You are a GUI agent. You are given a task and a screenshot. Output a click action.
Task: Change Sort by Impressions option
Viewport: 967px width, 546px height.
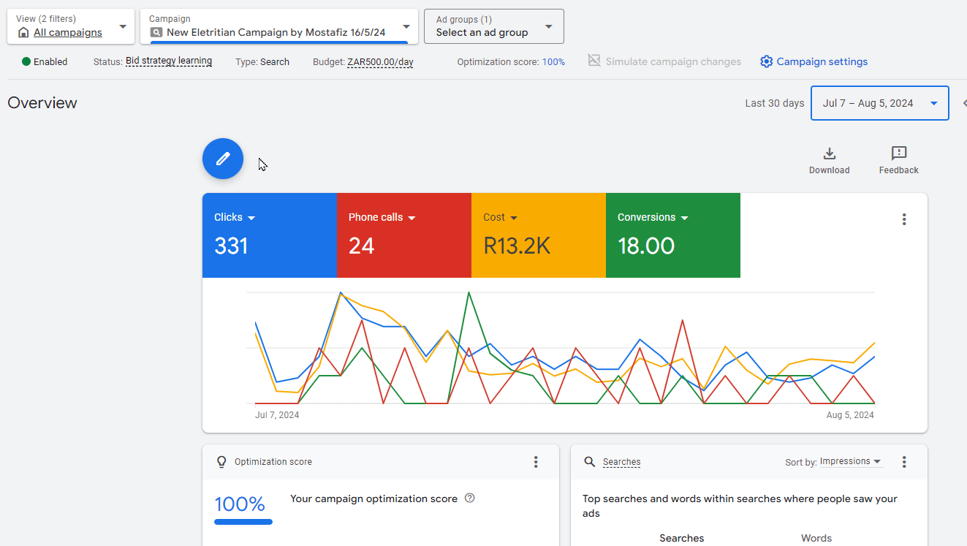(x=851, y=462)
